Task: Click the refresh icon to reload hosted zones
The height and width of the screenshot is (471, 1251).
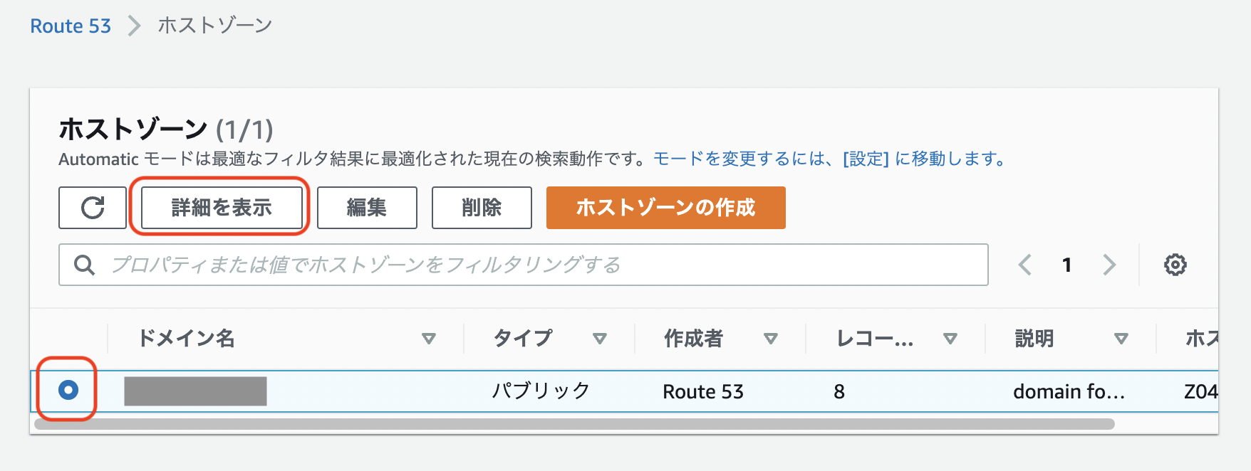Action: [x=92, y=208]
